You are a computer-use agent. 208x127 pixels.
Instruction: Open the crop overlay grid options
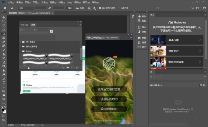tap(89, 8)
